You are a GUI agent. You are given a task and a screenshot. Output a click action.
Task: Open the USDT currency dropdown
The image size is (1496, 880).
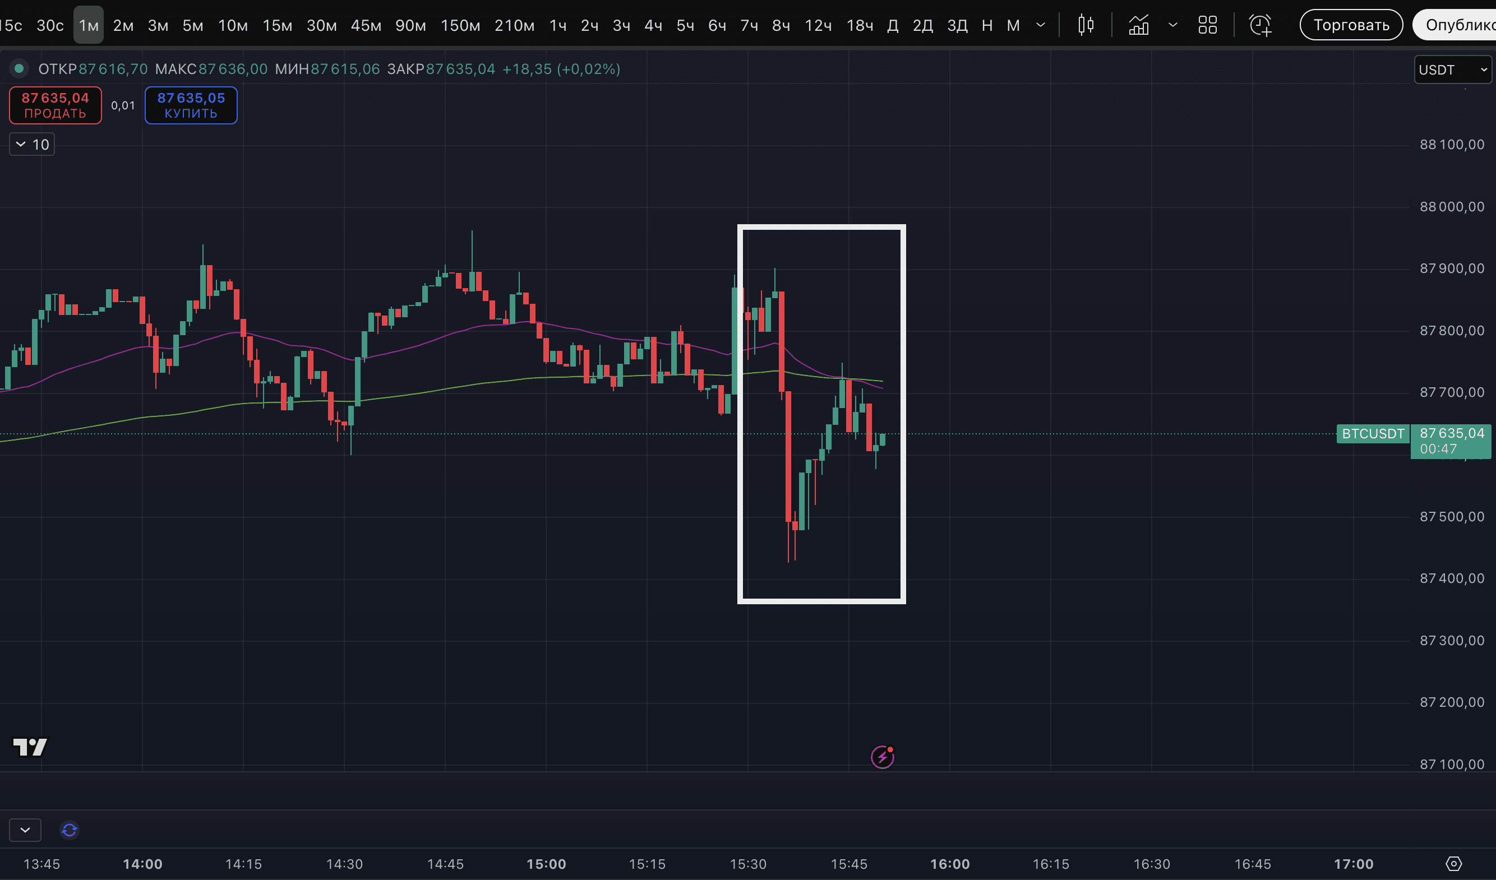click(1452, 70)
